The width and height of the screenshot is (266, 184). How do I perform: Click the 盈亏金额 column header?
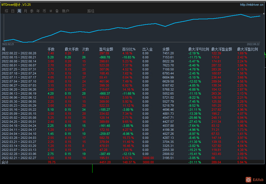[106, 49]
